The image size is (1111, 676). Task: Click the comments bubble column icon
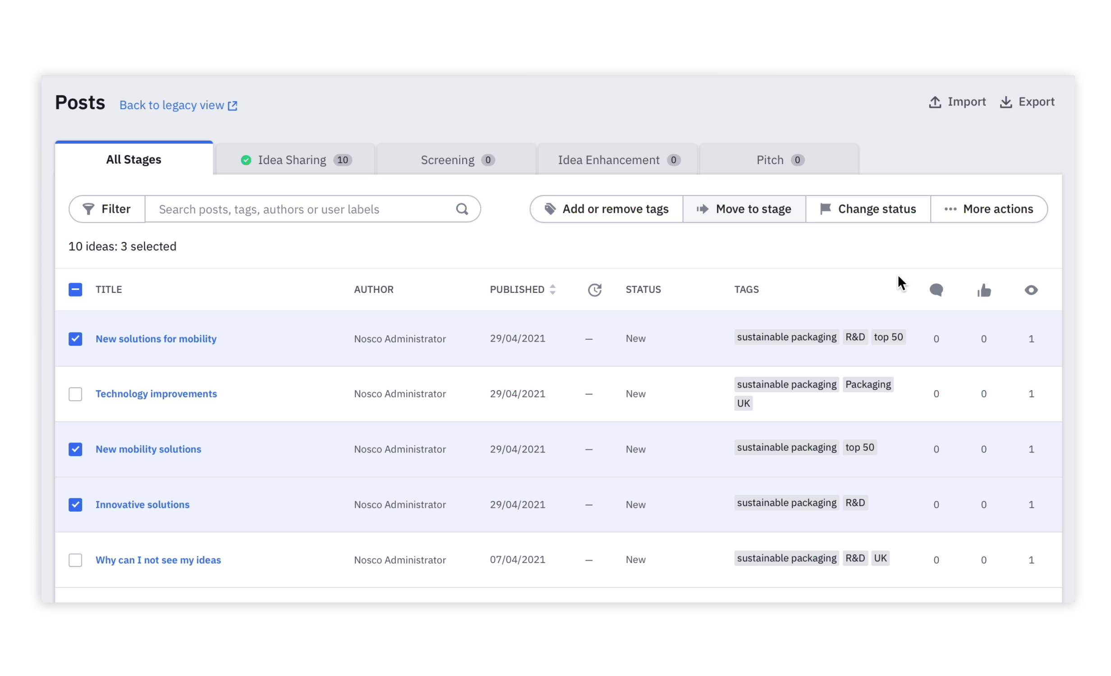(x=936, y=290)
